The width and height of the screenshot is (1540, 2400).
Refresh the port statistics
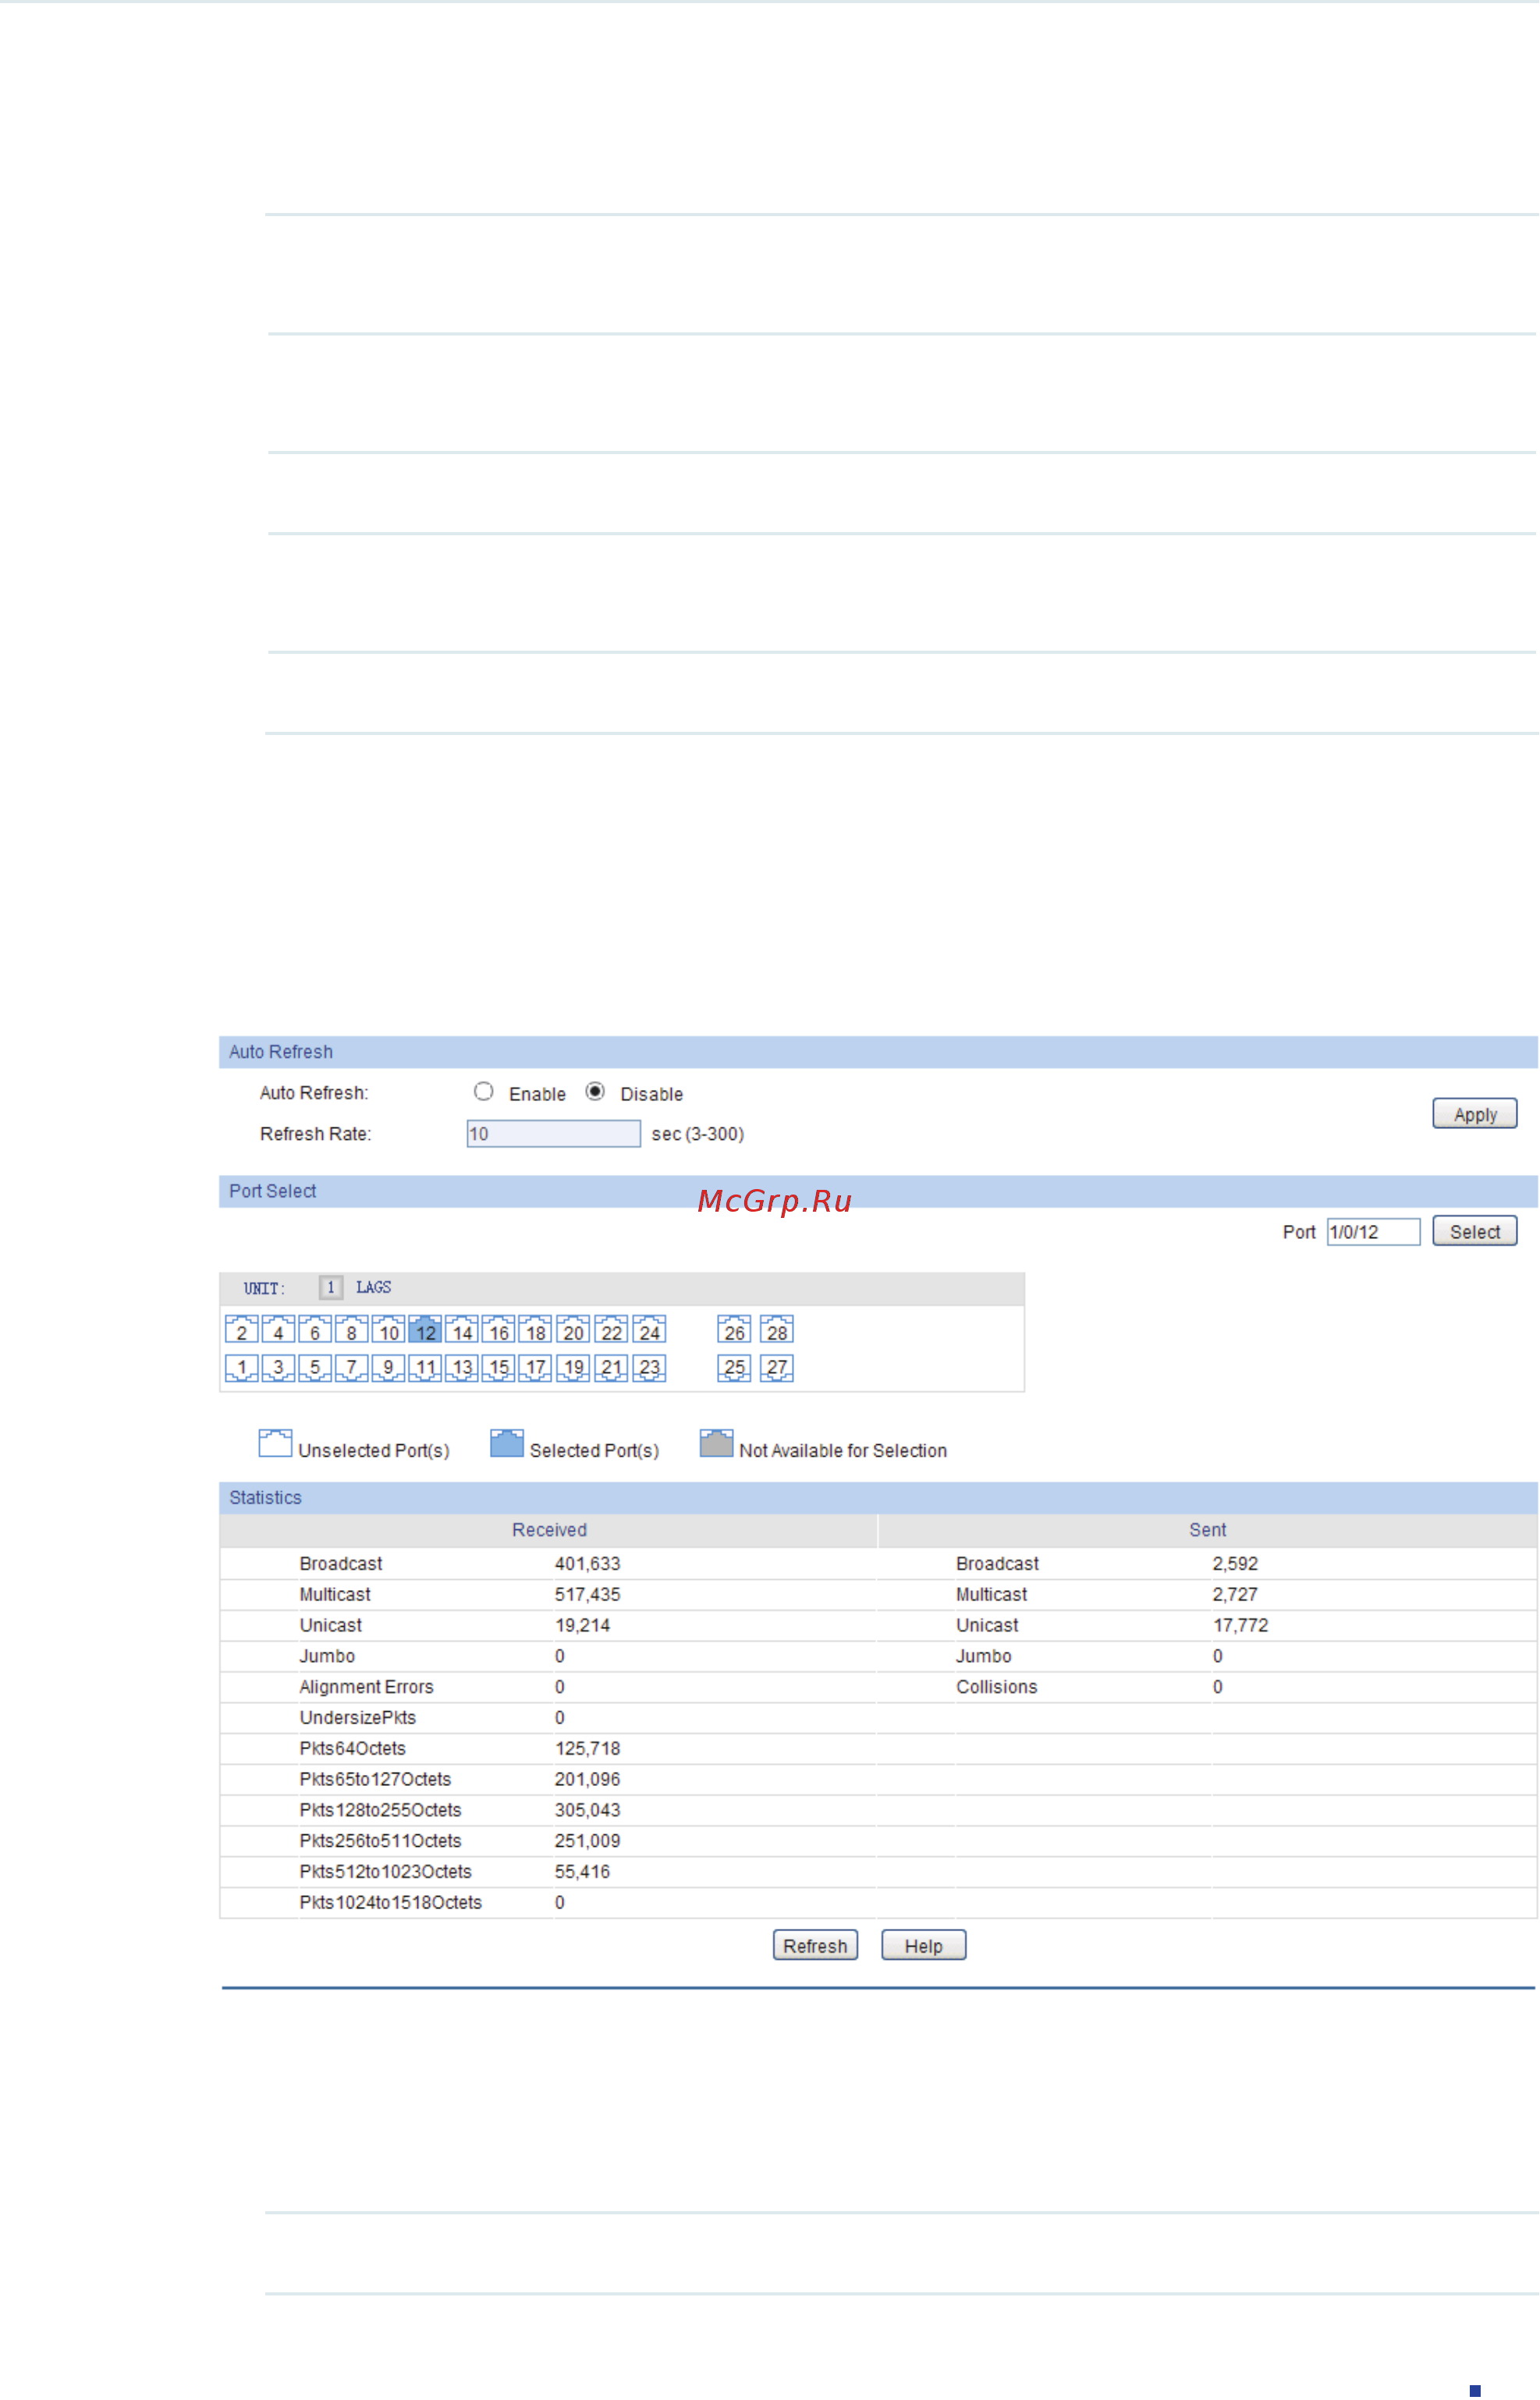[x=815, y=1946]
